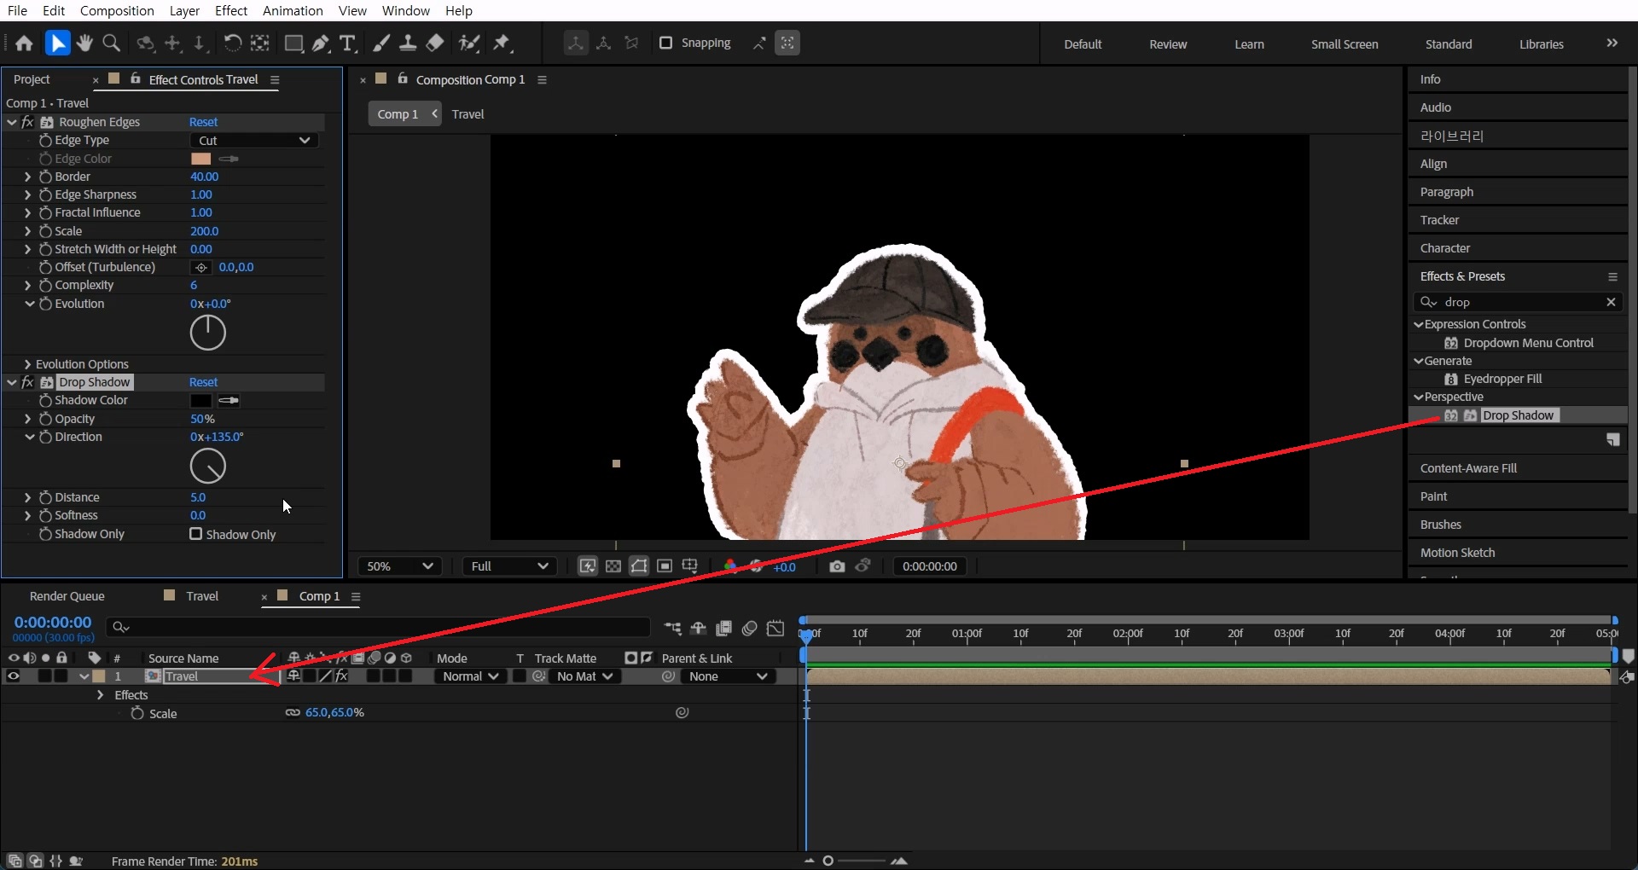Viewport: 1638px width, 870px height.
Task: Open the Full resolution dropdown
Action: pos(509,566)
